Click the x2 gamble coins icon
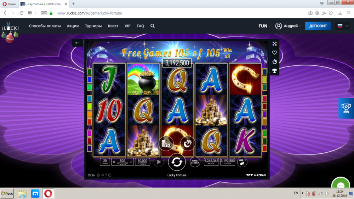354x199 pixels. pos(166,144)
